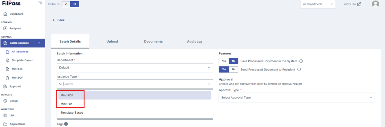Image resolution: width=385 pixels, height=127 pixels.
Task: Switch to version v1
Action: pos(66,4)
